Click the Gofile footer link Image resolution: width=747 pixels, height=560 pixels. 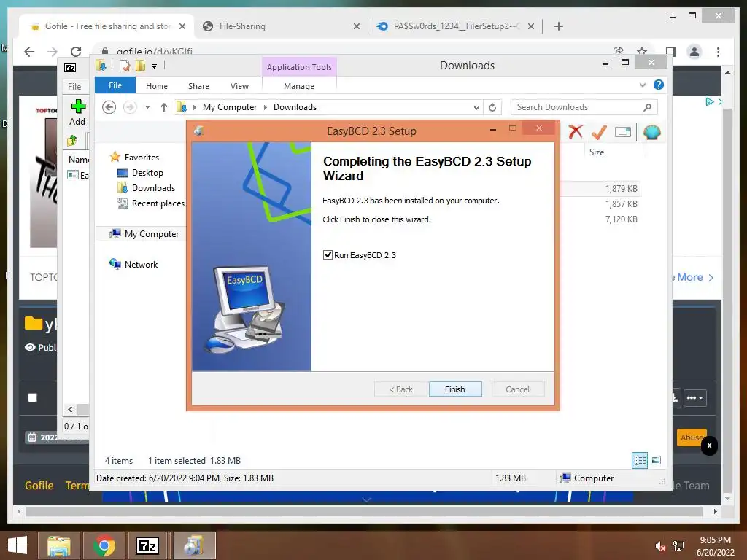[39, 485]
